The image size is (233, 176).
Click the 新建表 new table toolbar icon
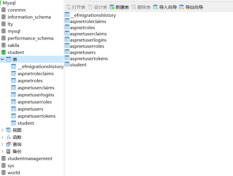click(112, 7)
